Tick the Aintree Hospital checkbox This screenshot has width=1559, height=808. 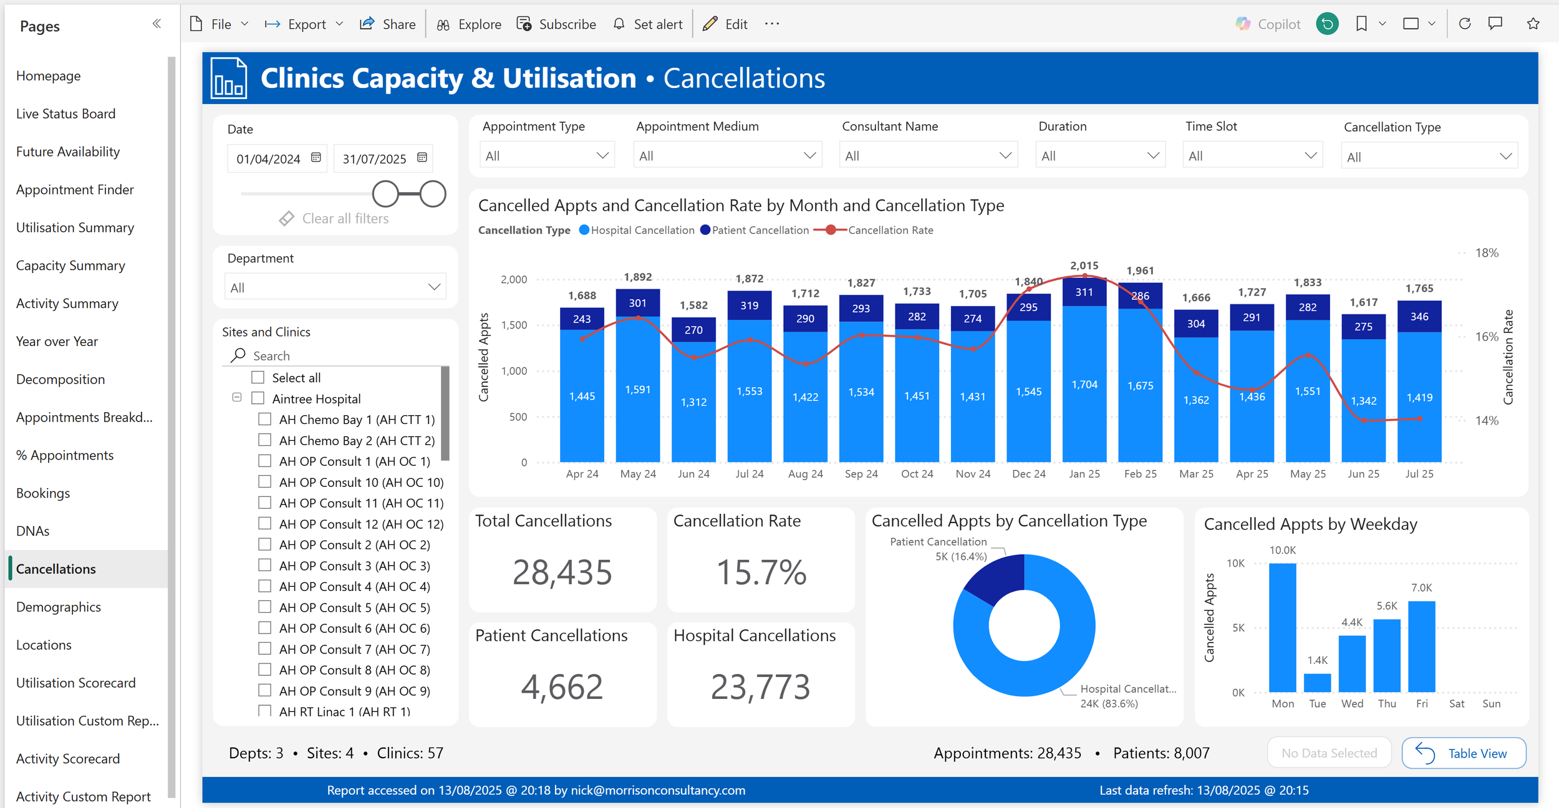pos(258,398)
